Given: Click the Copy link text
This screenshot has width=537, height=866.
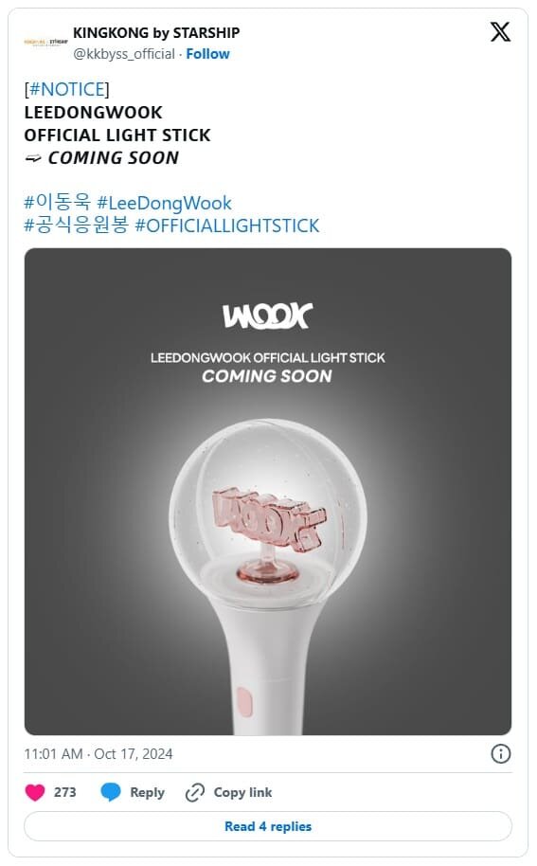Looking at the screenshot, I should (x=242, y=792).
